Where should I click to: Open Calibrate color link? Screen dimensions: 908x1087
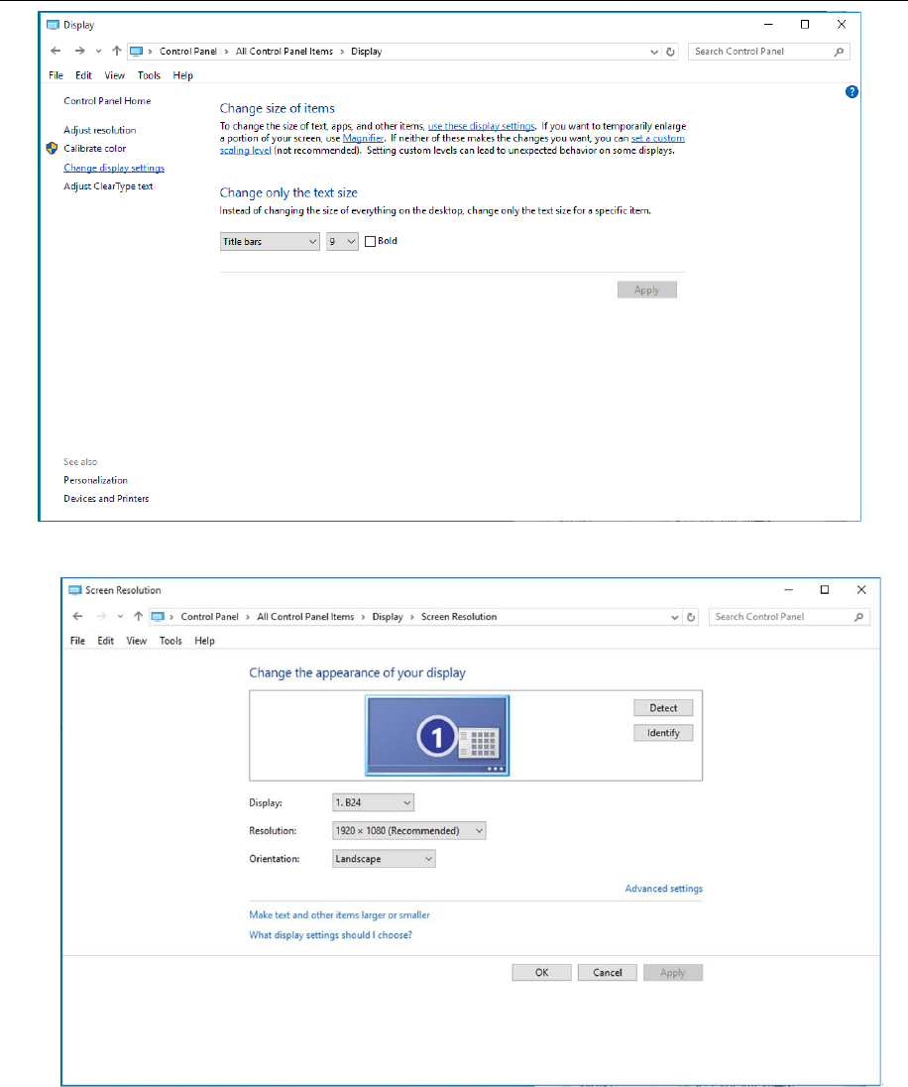coord(95,149)
